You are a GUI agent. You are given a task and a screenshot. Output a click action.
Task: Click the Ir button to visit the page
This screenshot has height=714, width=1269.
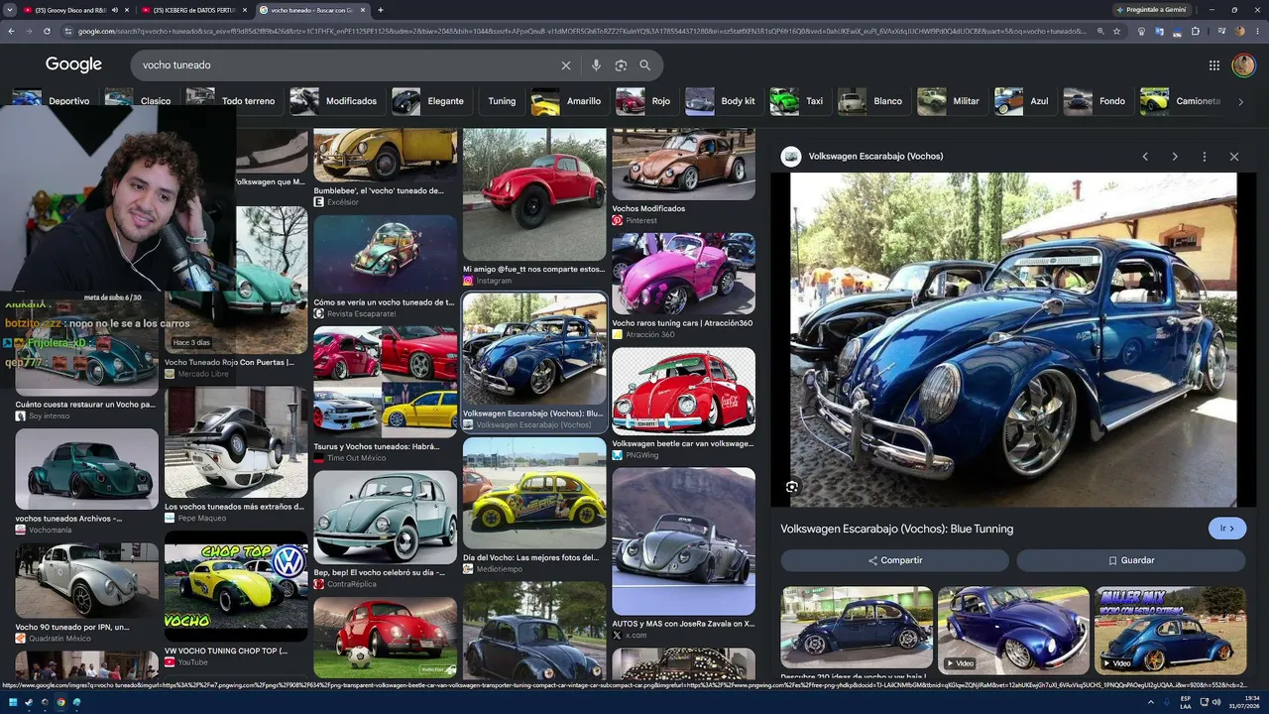click(1227, 529)
